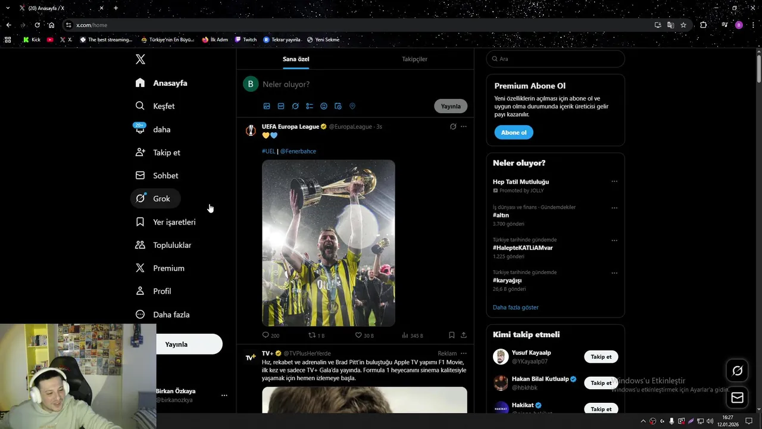Open more options on TV+ ad post
Viewport: 762px width, 429px height.
tap(464, 353)
